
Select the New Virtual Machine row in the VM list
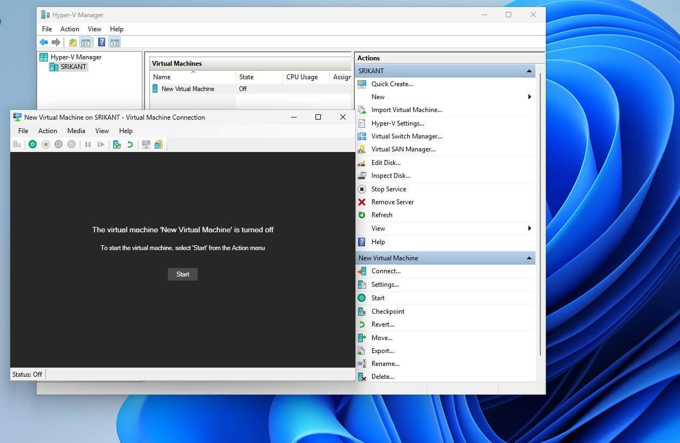[x=189, y=88]
